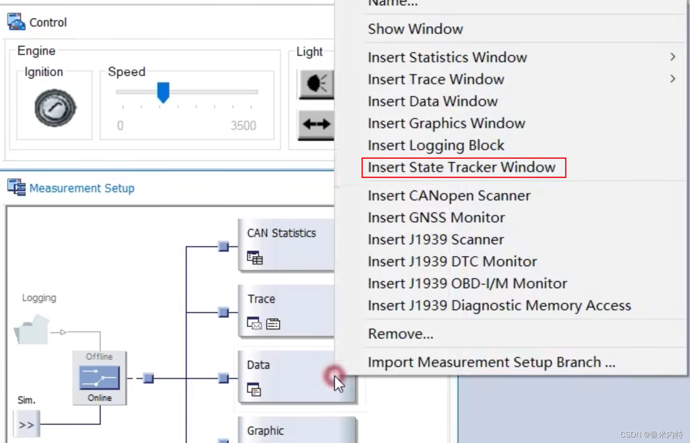The height and width of the screenshot is (443, 690).
Task: Click the CAN Statistics window icon
Action: pyautogui.click(x=255, y=258)
